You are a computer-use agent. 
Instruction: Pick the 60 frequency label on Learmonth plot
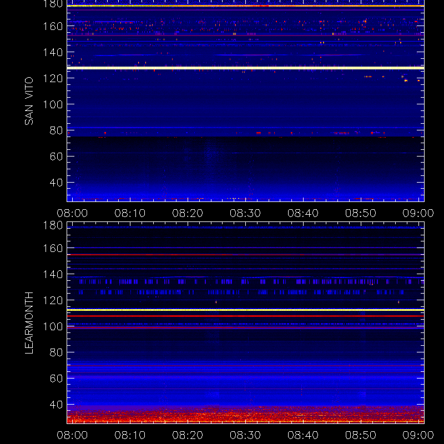(x=56, y=379)
